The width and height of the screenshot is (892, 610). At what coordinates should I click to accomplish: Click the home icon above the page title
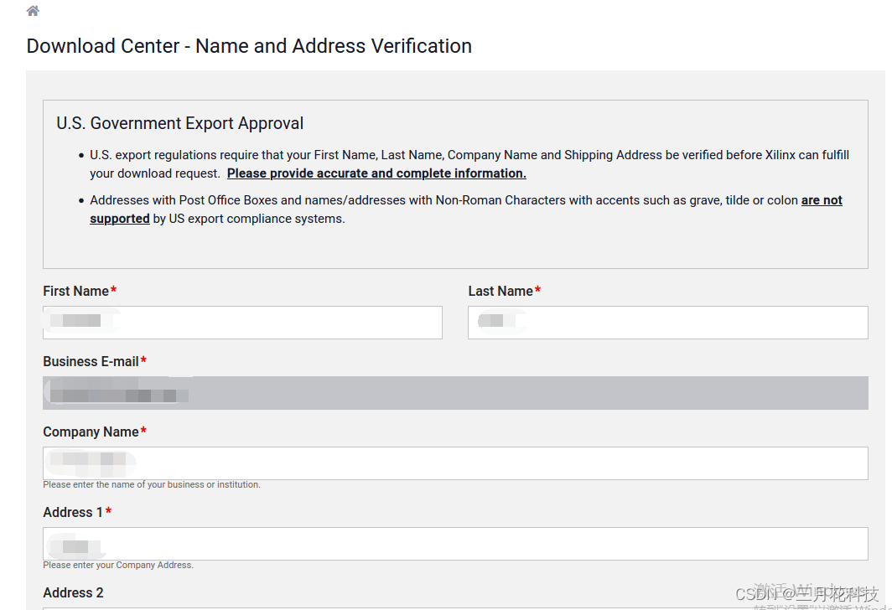click(x=33, y=11)
